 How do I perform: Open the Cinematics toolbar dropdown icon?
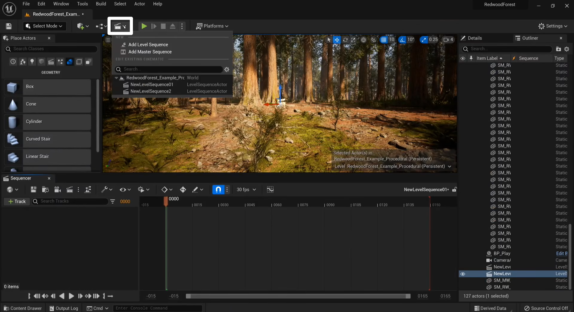point(120,26)
